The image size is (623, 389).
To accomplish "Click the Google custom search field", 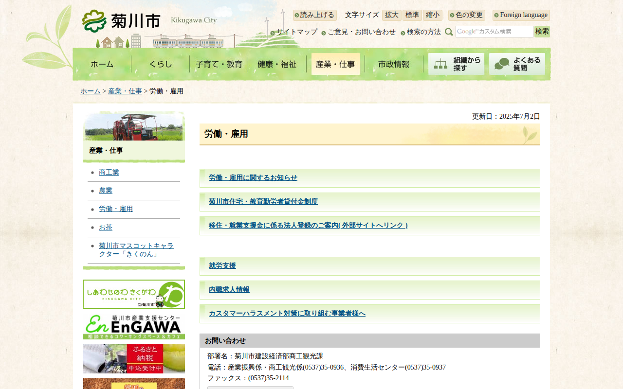I will click(x=494, y=32).
